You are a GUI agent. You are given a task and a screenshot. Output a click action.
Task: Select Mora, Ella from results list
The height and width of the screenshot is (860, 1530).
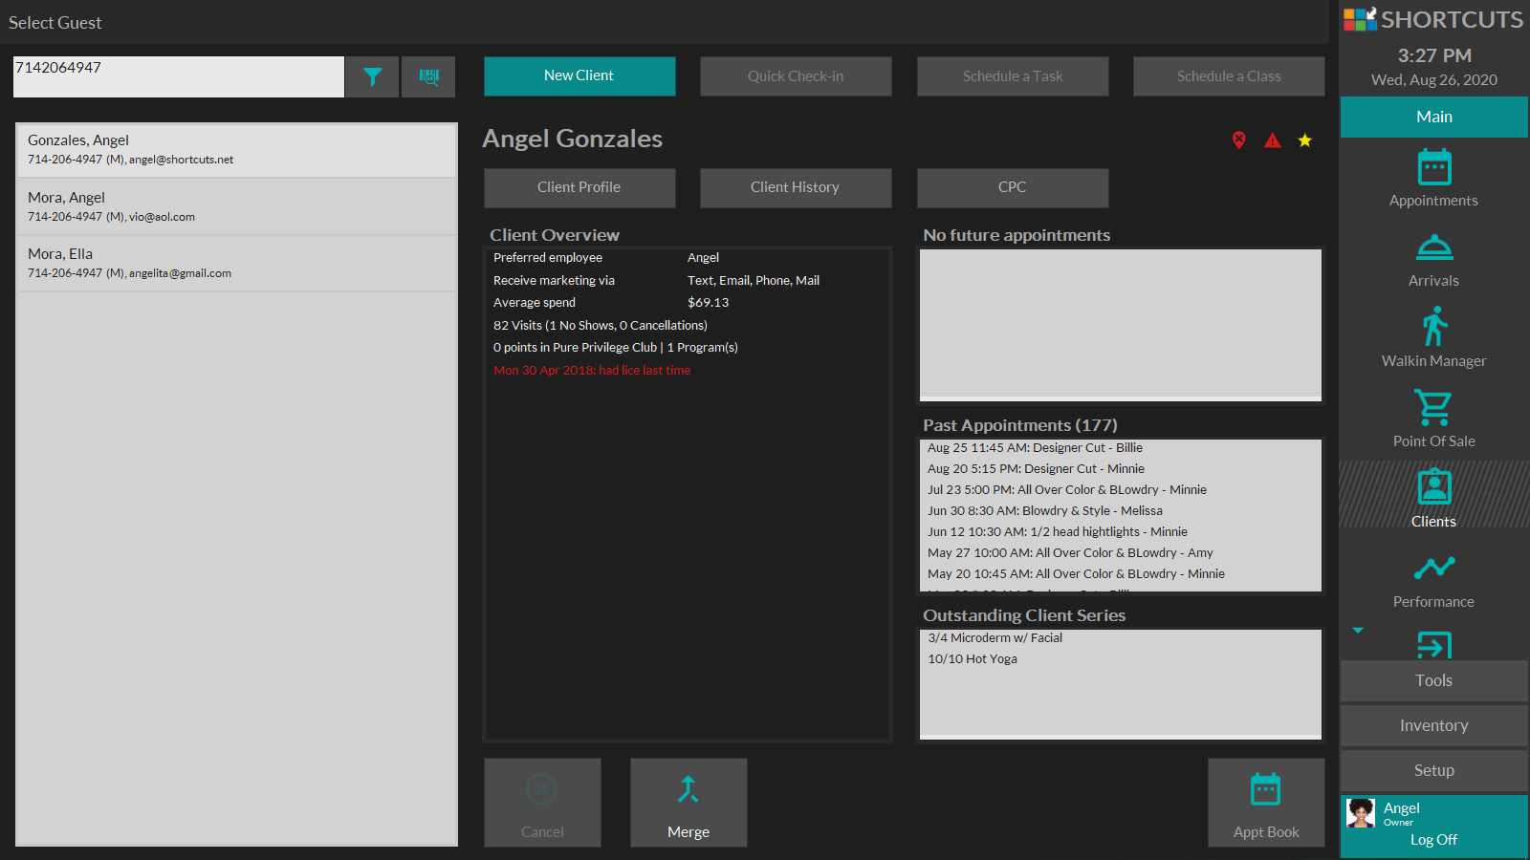point(236,264)
